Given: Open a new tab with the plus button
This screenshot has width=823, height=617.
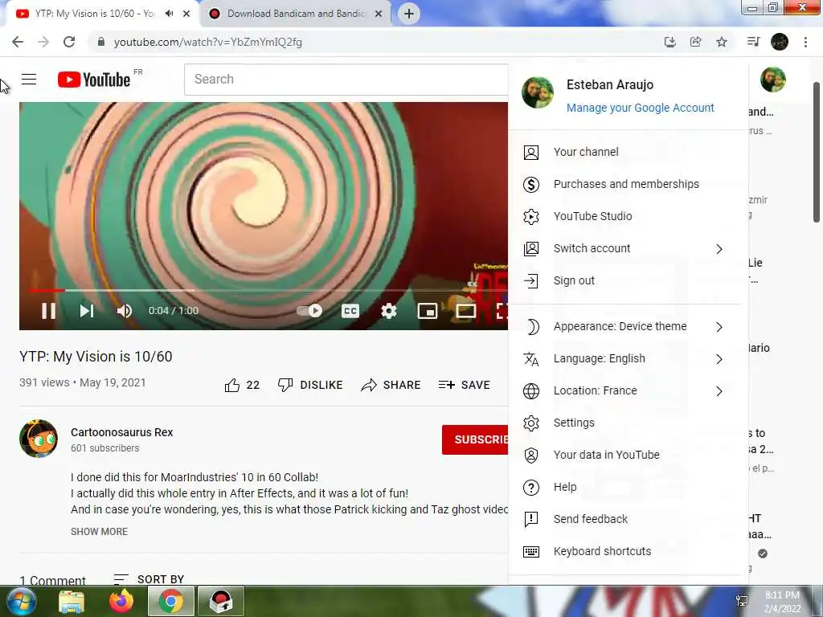Looking at the screenshot, I should tap(409, 14).
